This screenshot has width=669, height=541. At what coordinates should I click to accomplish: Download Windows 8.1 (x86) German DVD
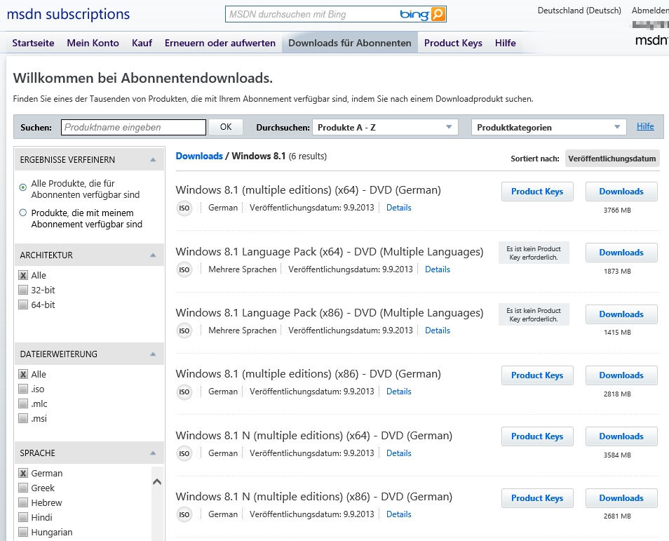coord(621,375)
